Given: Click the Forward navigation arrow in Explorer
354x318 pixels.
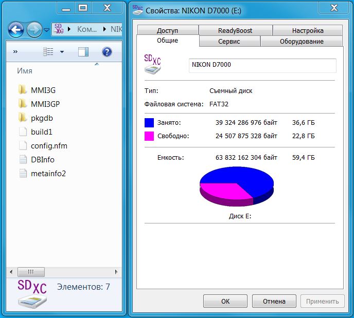Looking at the screenshot, I should [34, 29].
